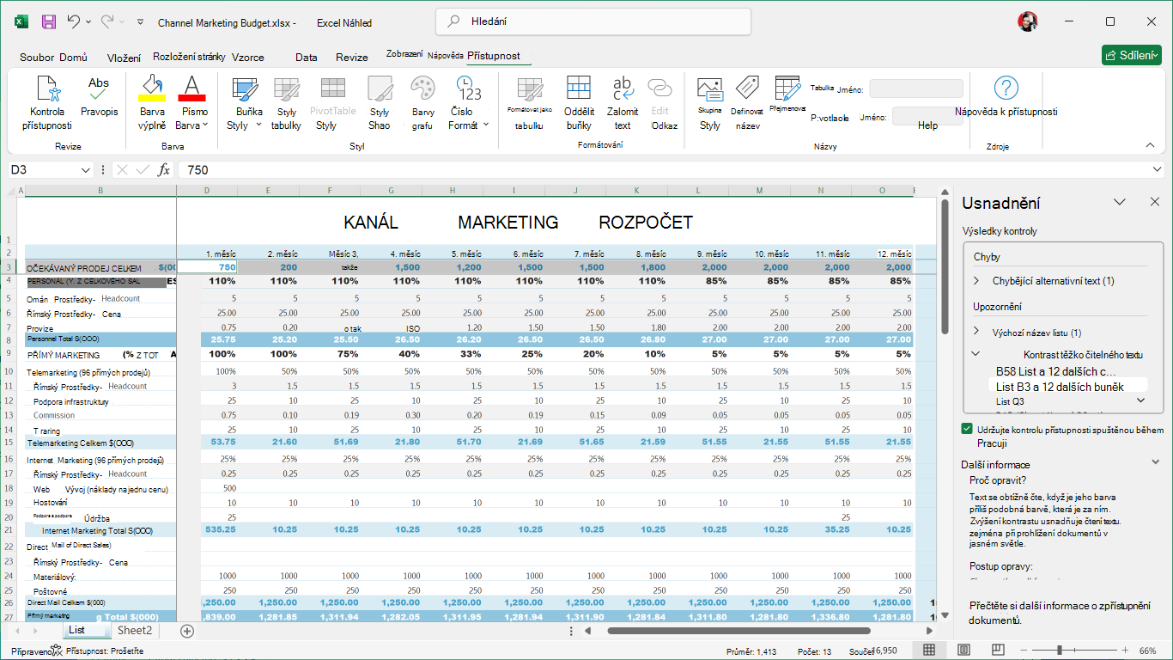Click the Edit Odkaz link icon
Screen dimensions: 1173x660
pyautogui.click(x=659, y=103)
